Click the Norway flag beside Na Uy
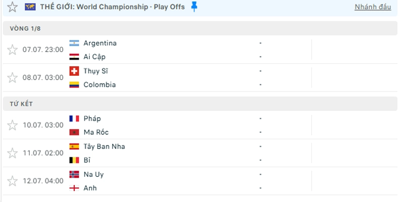Screen dimensions: 404x202 (74, 174)
